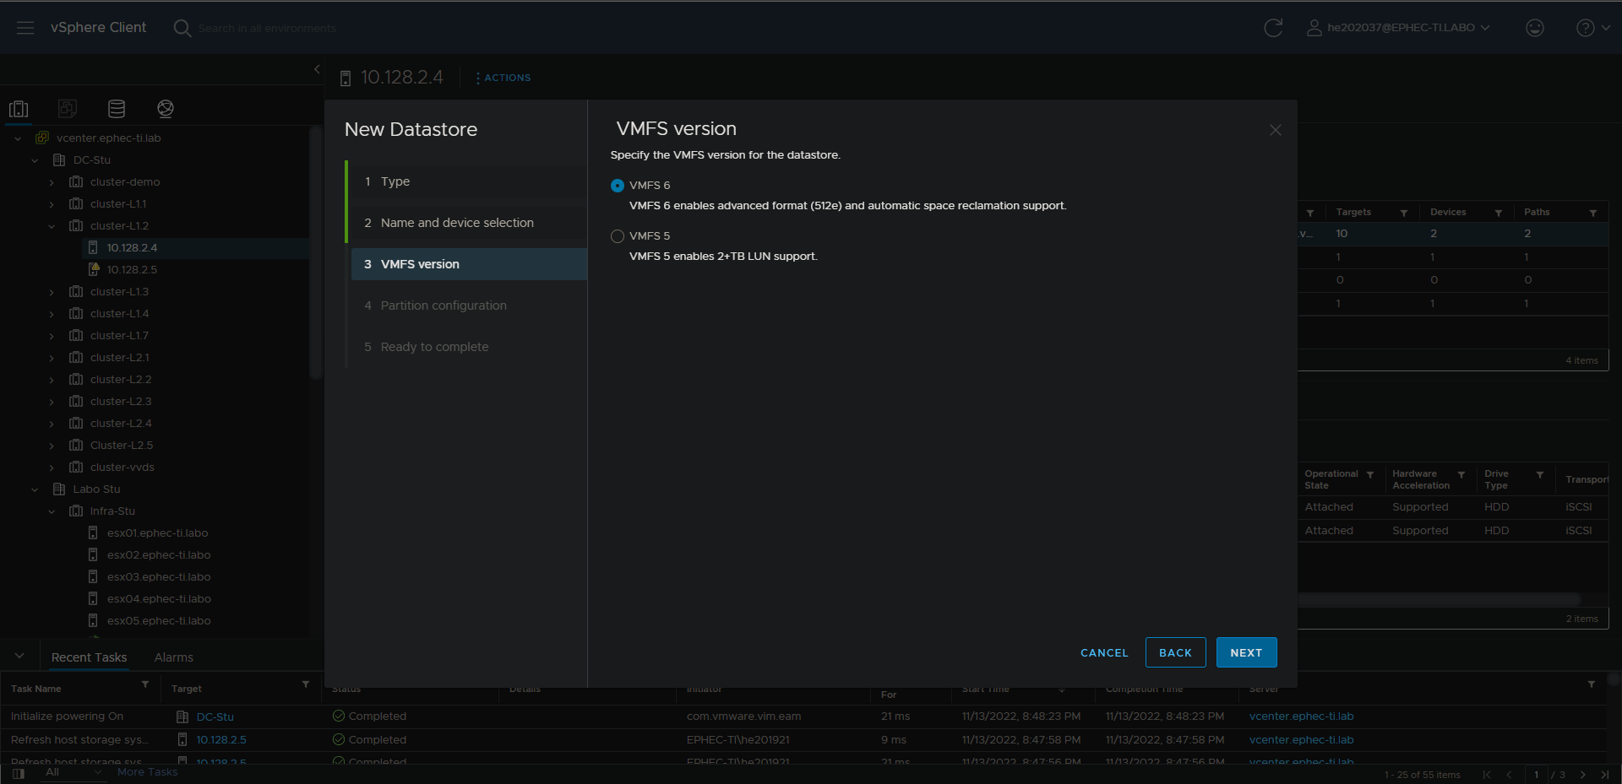This screenshot has width=1622, height=784.
Task: Open the feedback smiley icon
Action: 1535,28
